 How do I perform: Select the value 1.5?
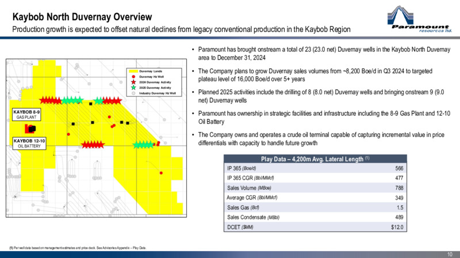[x=400, y=208]
